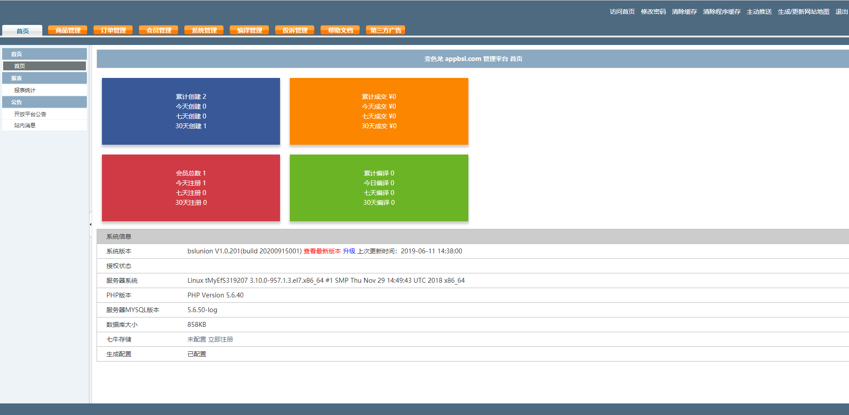Open the 帮助文档 tab
Viewport: 849px width, 415px height.
[x=340, y=30]
